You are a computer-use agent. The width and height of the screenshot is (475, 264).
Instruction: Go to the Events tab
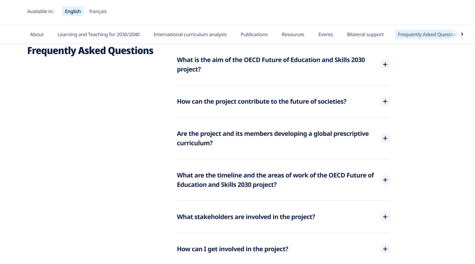click(325, 35)
